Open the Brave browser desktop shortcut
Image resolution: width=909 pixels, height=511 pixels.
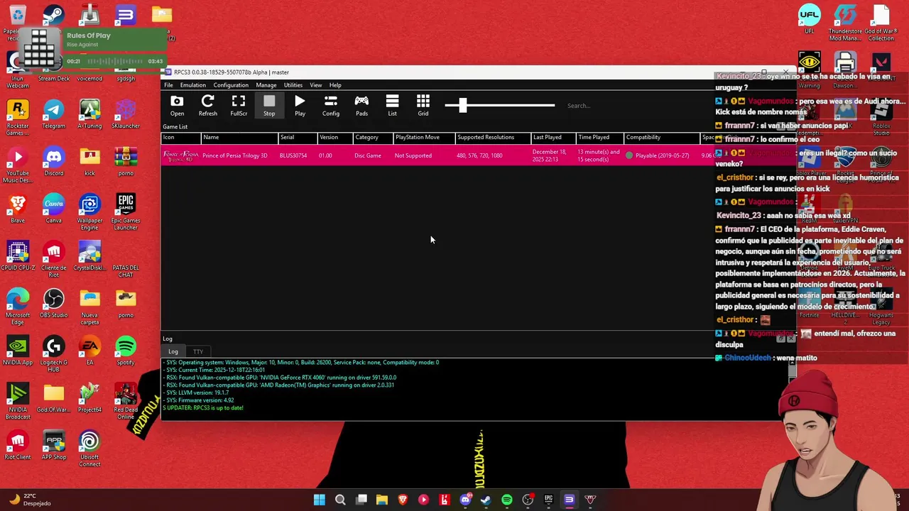tap(17, 209)
